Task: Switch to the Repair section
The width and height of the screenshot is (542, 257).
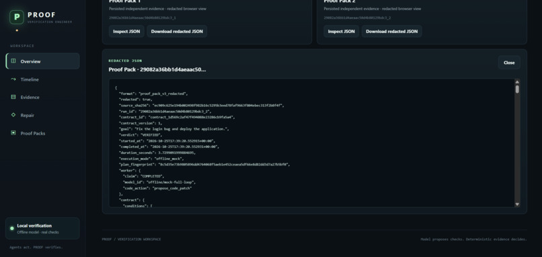Action: pos(42,115)
